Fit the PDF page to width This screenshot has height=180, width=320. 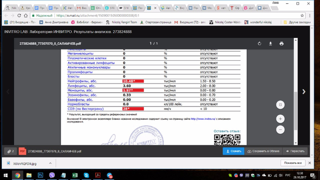click(280, 105)
